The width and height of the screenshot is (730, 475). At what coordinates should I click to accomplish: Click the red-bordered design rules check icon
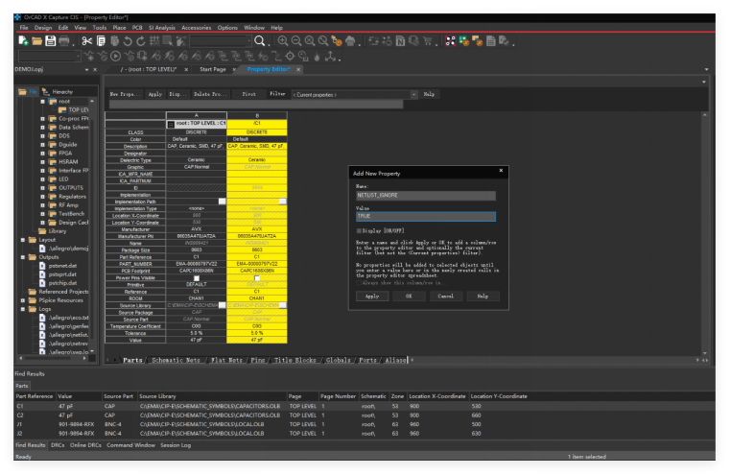(450, 41)
